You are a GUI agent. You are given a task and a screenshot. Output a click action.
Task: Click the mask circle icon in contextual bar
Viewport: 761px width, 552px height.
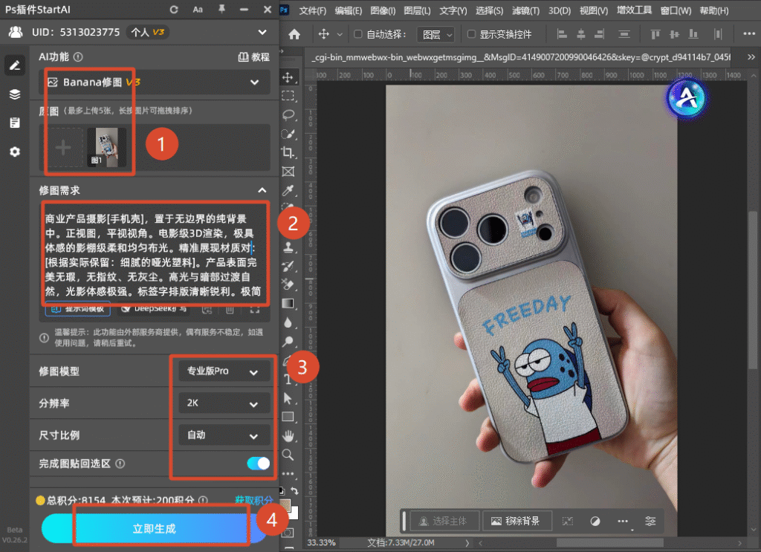coord(595,521)
